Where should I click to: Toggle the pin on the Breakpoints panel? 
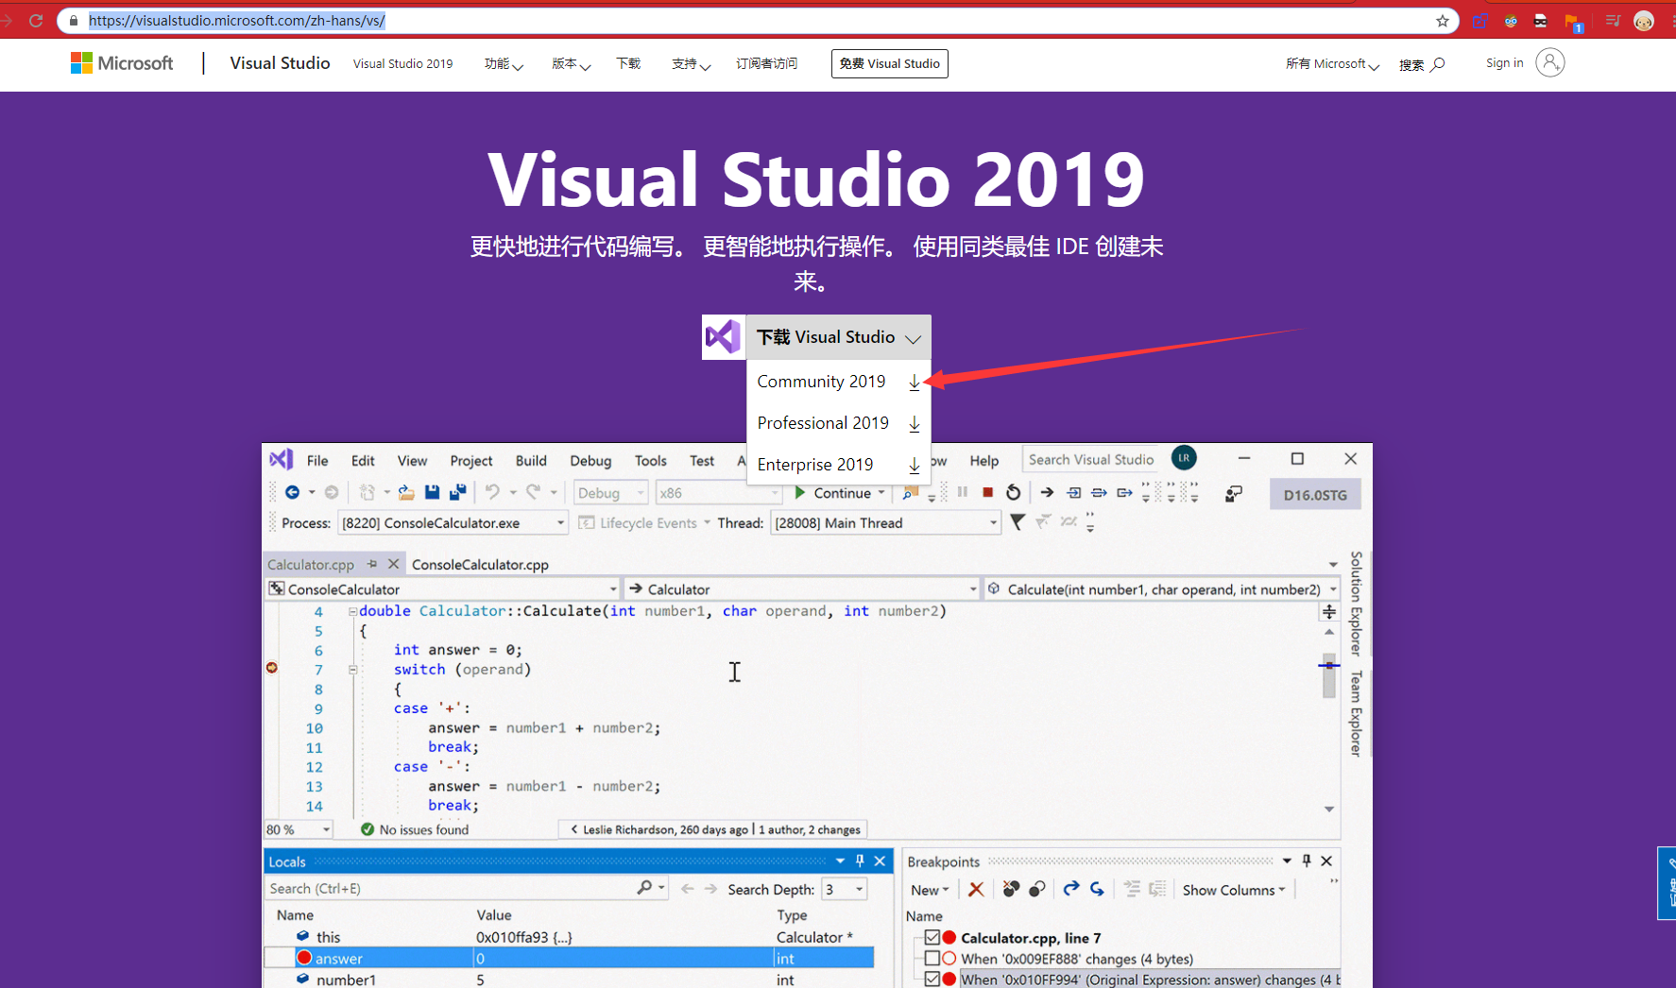(1307, 860)
